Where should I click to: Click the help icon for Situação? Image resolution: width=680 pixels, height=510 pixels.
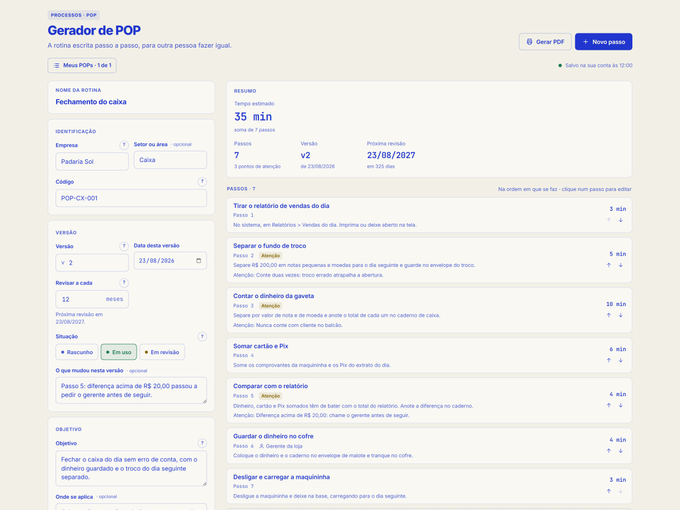point(202,337)
